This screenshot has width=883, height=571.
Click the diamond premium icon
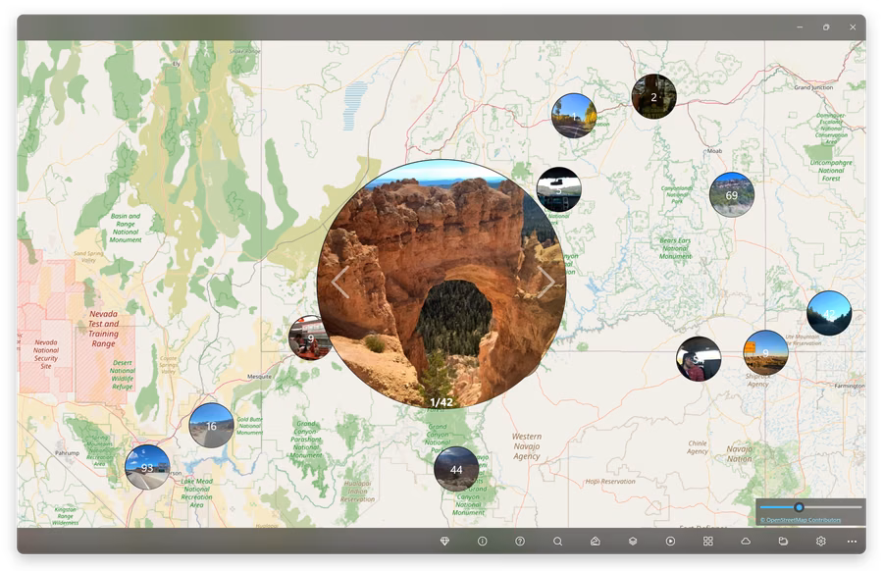coord(444,542)
